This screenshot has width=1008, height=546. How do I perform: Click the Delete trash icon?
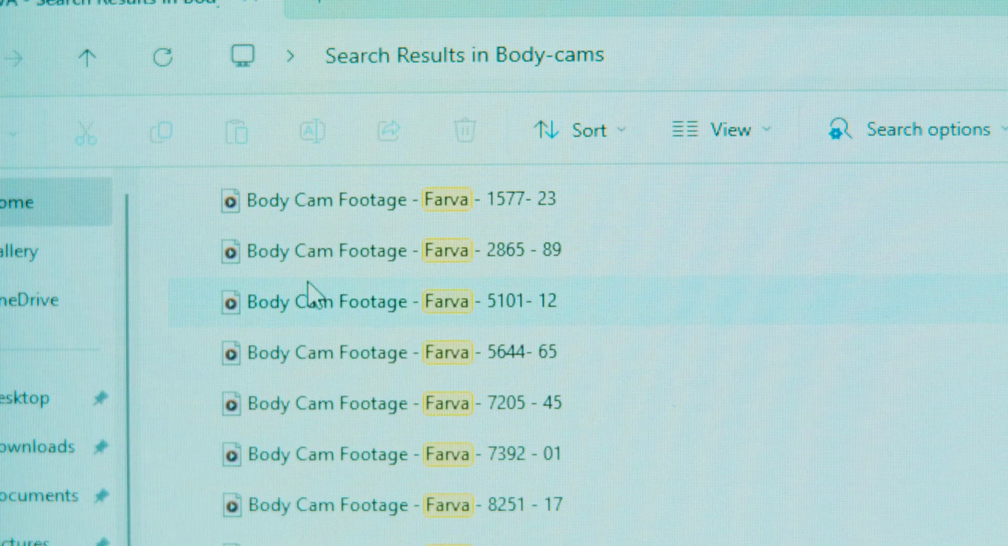coord(465,131)
